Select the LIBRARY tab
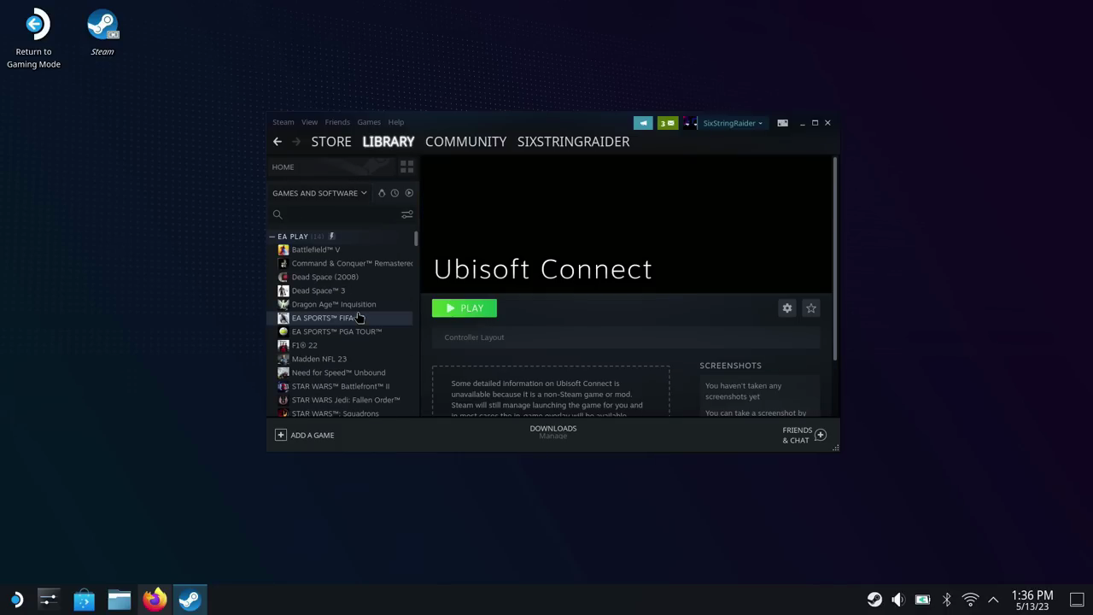Screen dimensions: 1093x615 click(389, 142)
